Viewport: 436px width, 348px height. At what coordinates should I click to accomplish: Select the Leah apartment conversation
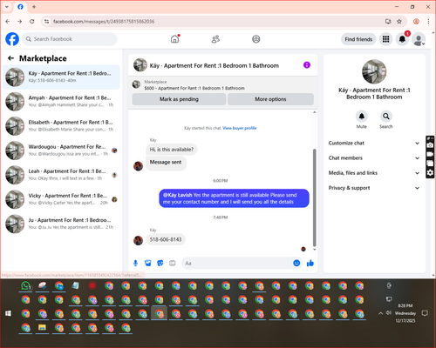click(x=61, y=175)
